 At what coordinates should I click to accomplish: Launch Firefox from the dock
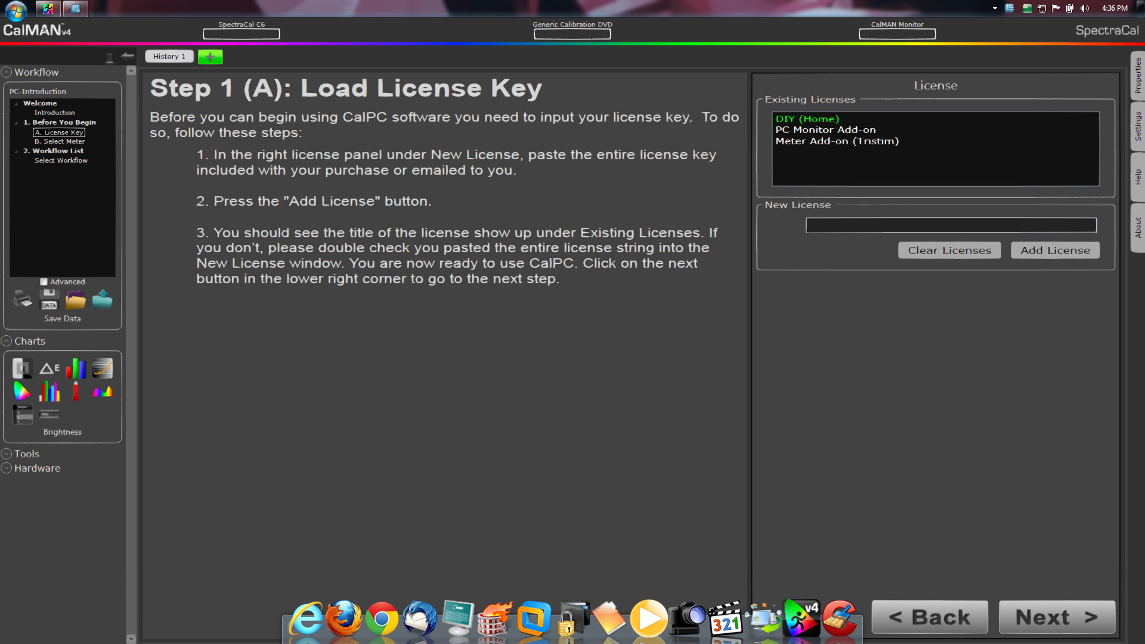pyautogui.click(x=344, y=618)
